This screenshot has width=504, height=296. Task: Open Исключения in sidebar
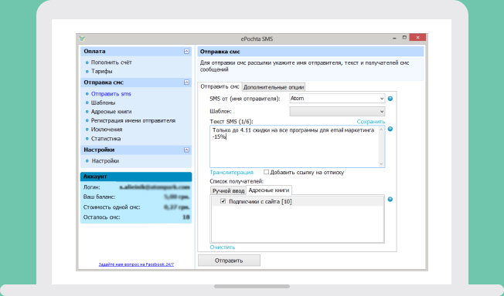107,129
